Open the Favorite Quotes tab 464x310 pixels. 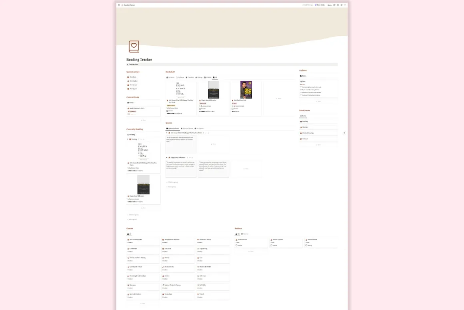pos(187,128)
